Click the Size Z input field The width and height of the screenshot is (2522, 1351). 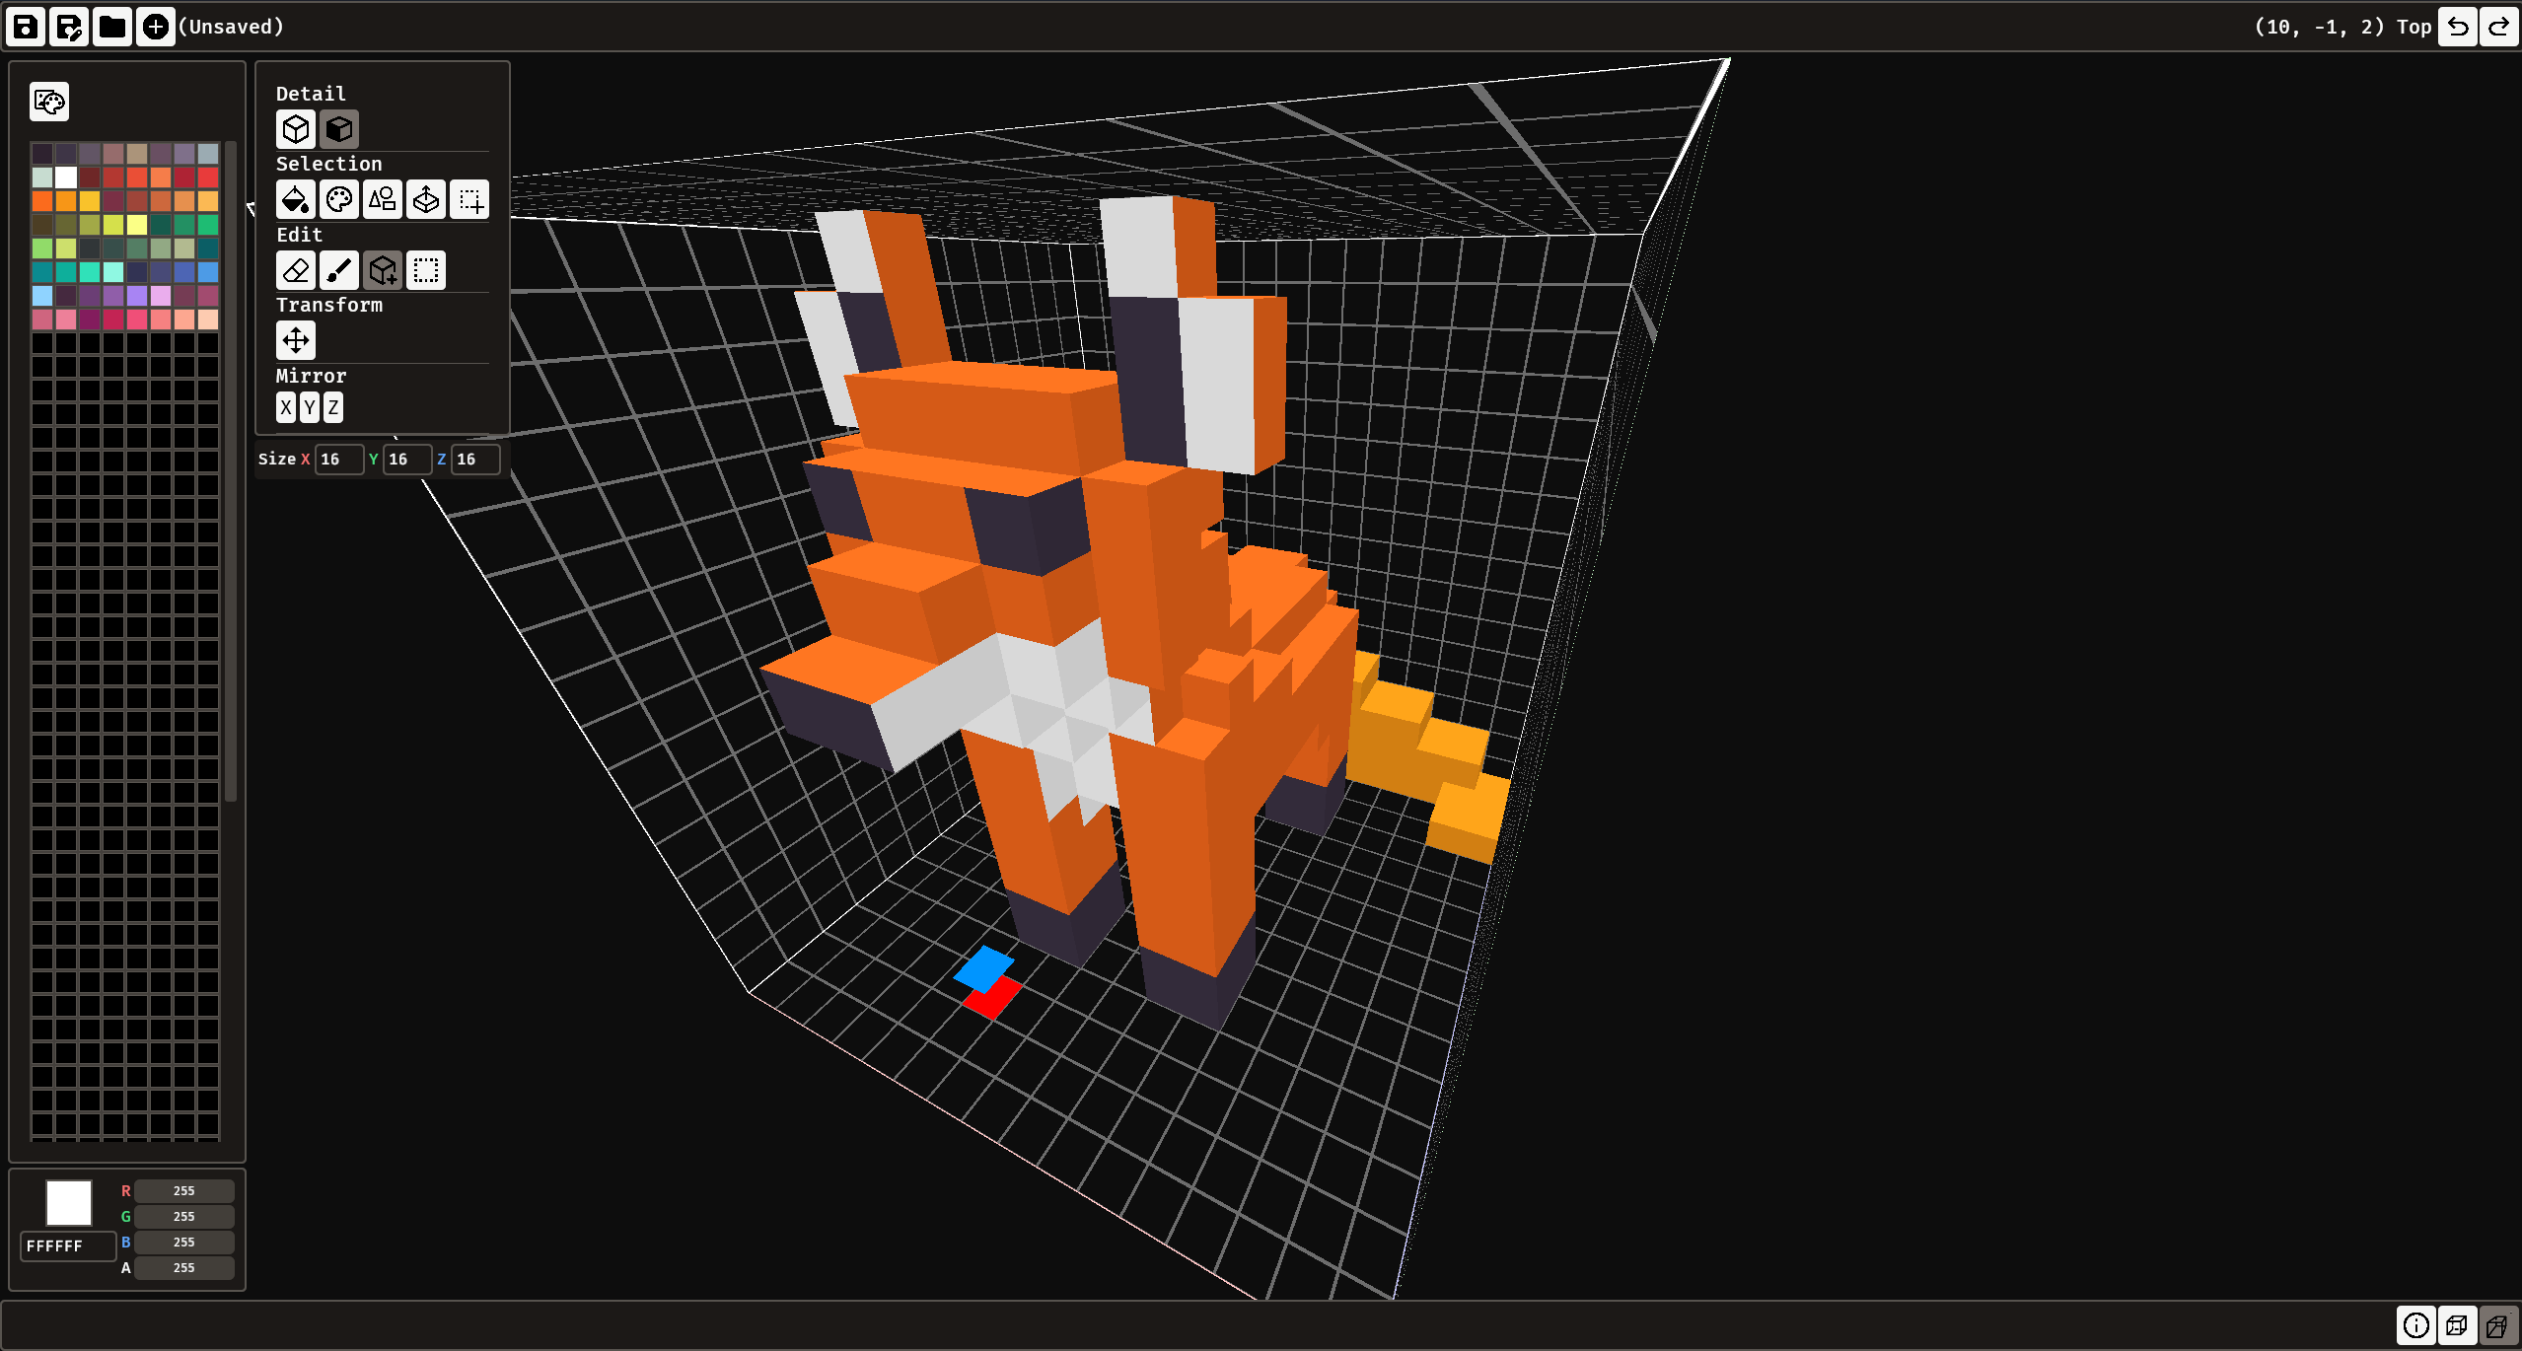(x=475, y=460)
